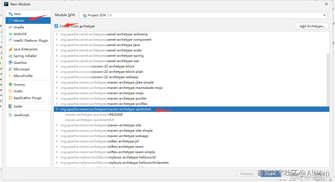335x182 pixels.
Task: Open the Module SDK dropdown
Action: tap(203, 15)
